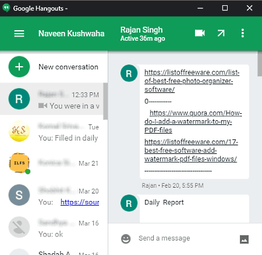Click the 'Rajan • Feb 20, 5:55 PM' timestamp

pos(172,185)
